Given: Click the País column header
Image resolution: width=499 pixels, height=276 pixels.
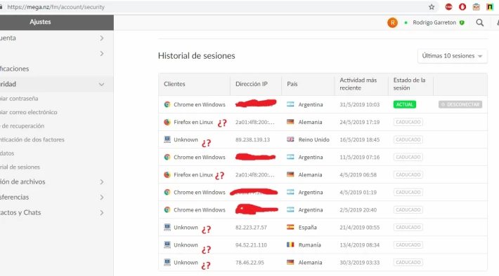Looking at the screenshot, I should (292, 84).
